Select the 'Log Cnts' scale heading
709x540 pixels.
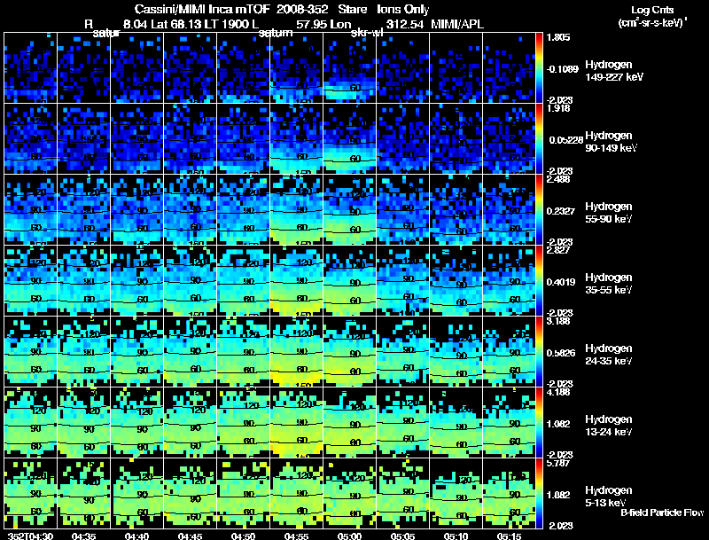pos(652,10)
